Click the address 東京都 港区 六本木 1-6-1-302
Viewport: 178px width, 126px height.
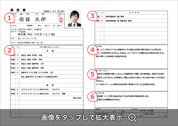pyautogui.click(x=37, y=34)
